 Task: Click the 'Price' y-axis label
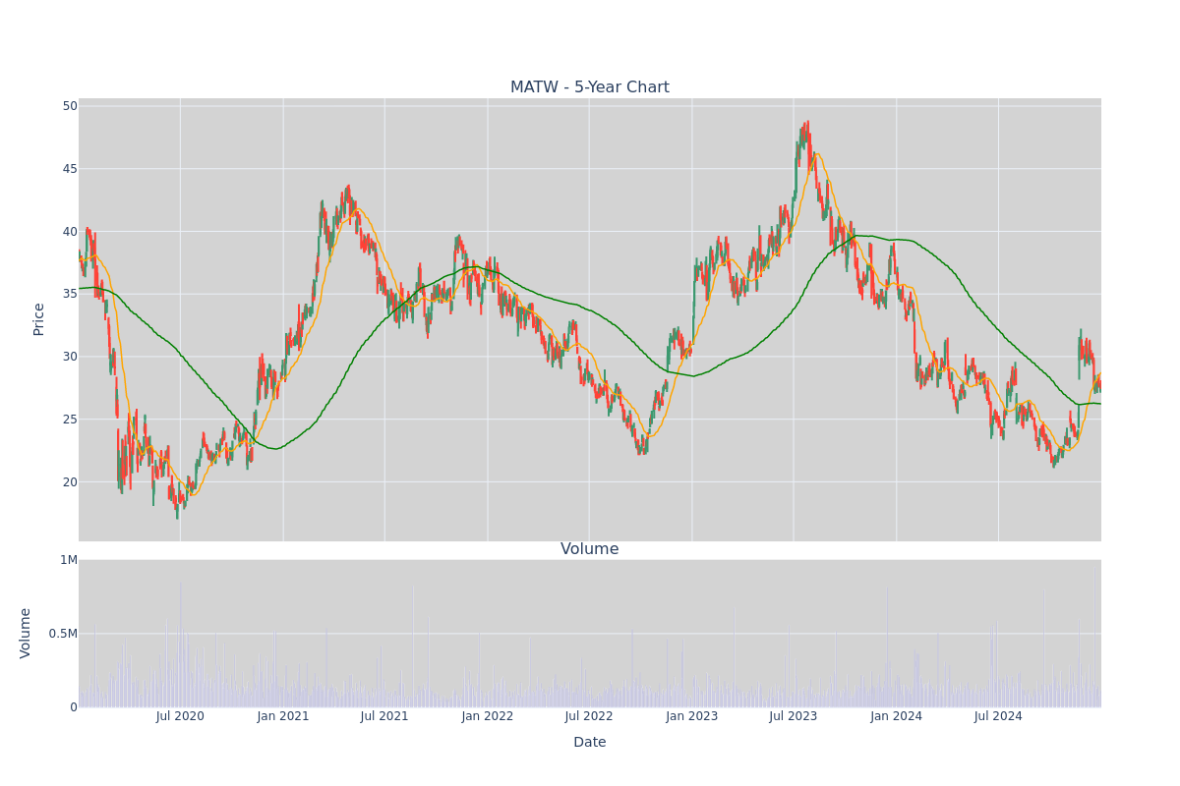click(x=39, y=319)
